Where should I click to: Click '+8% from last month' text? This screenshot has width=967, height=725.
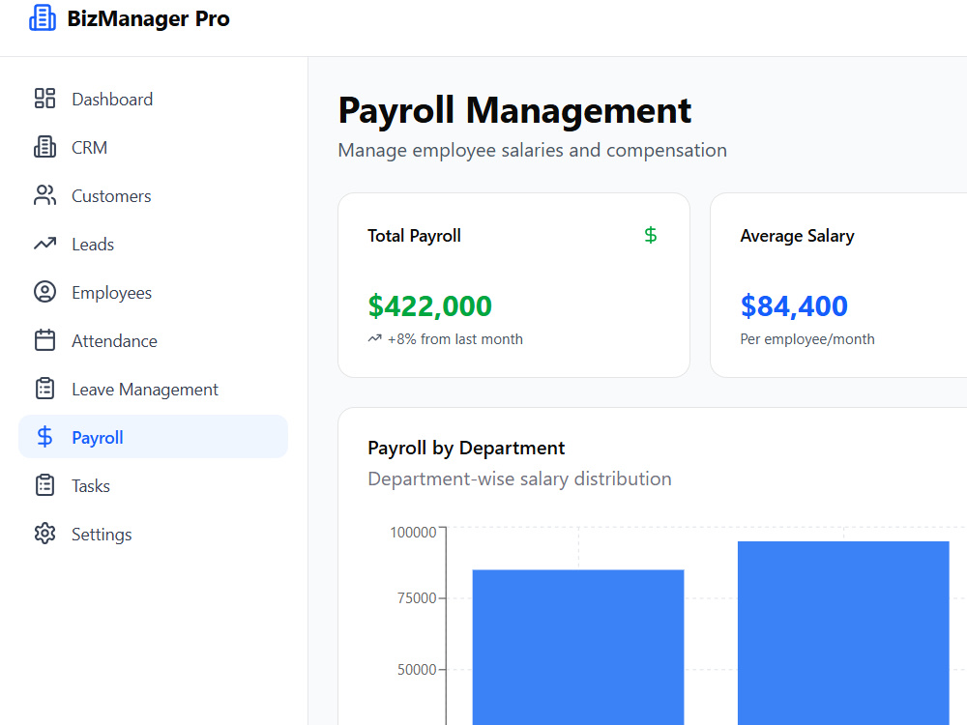click(455, 339)
